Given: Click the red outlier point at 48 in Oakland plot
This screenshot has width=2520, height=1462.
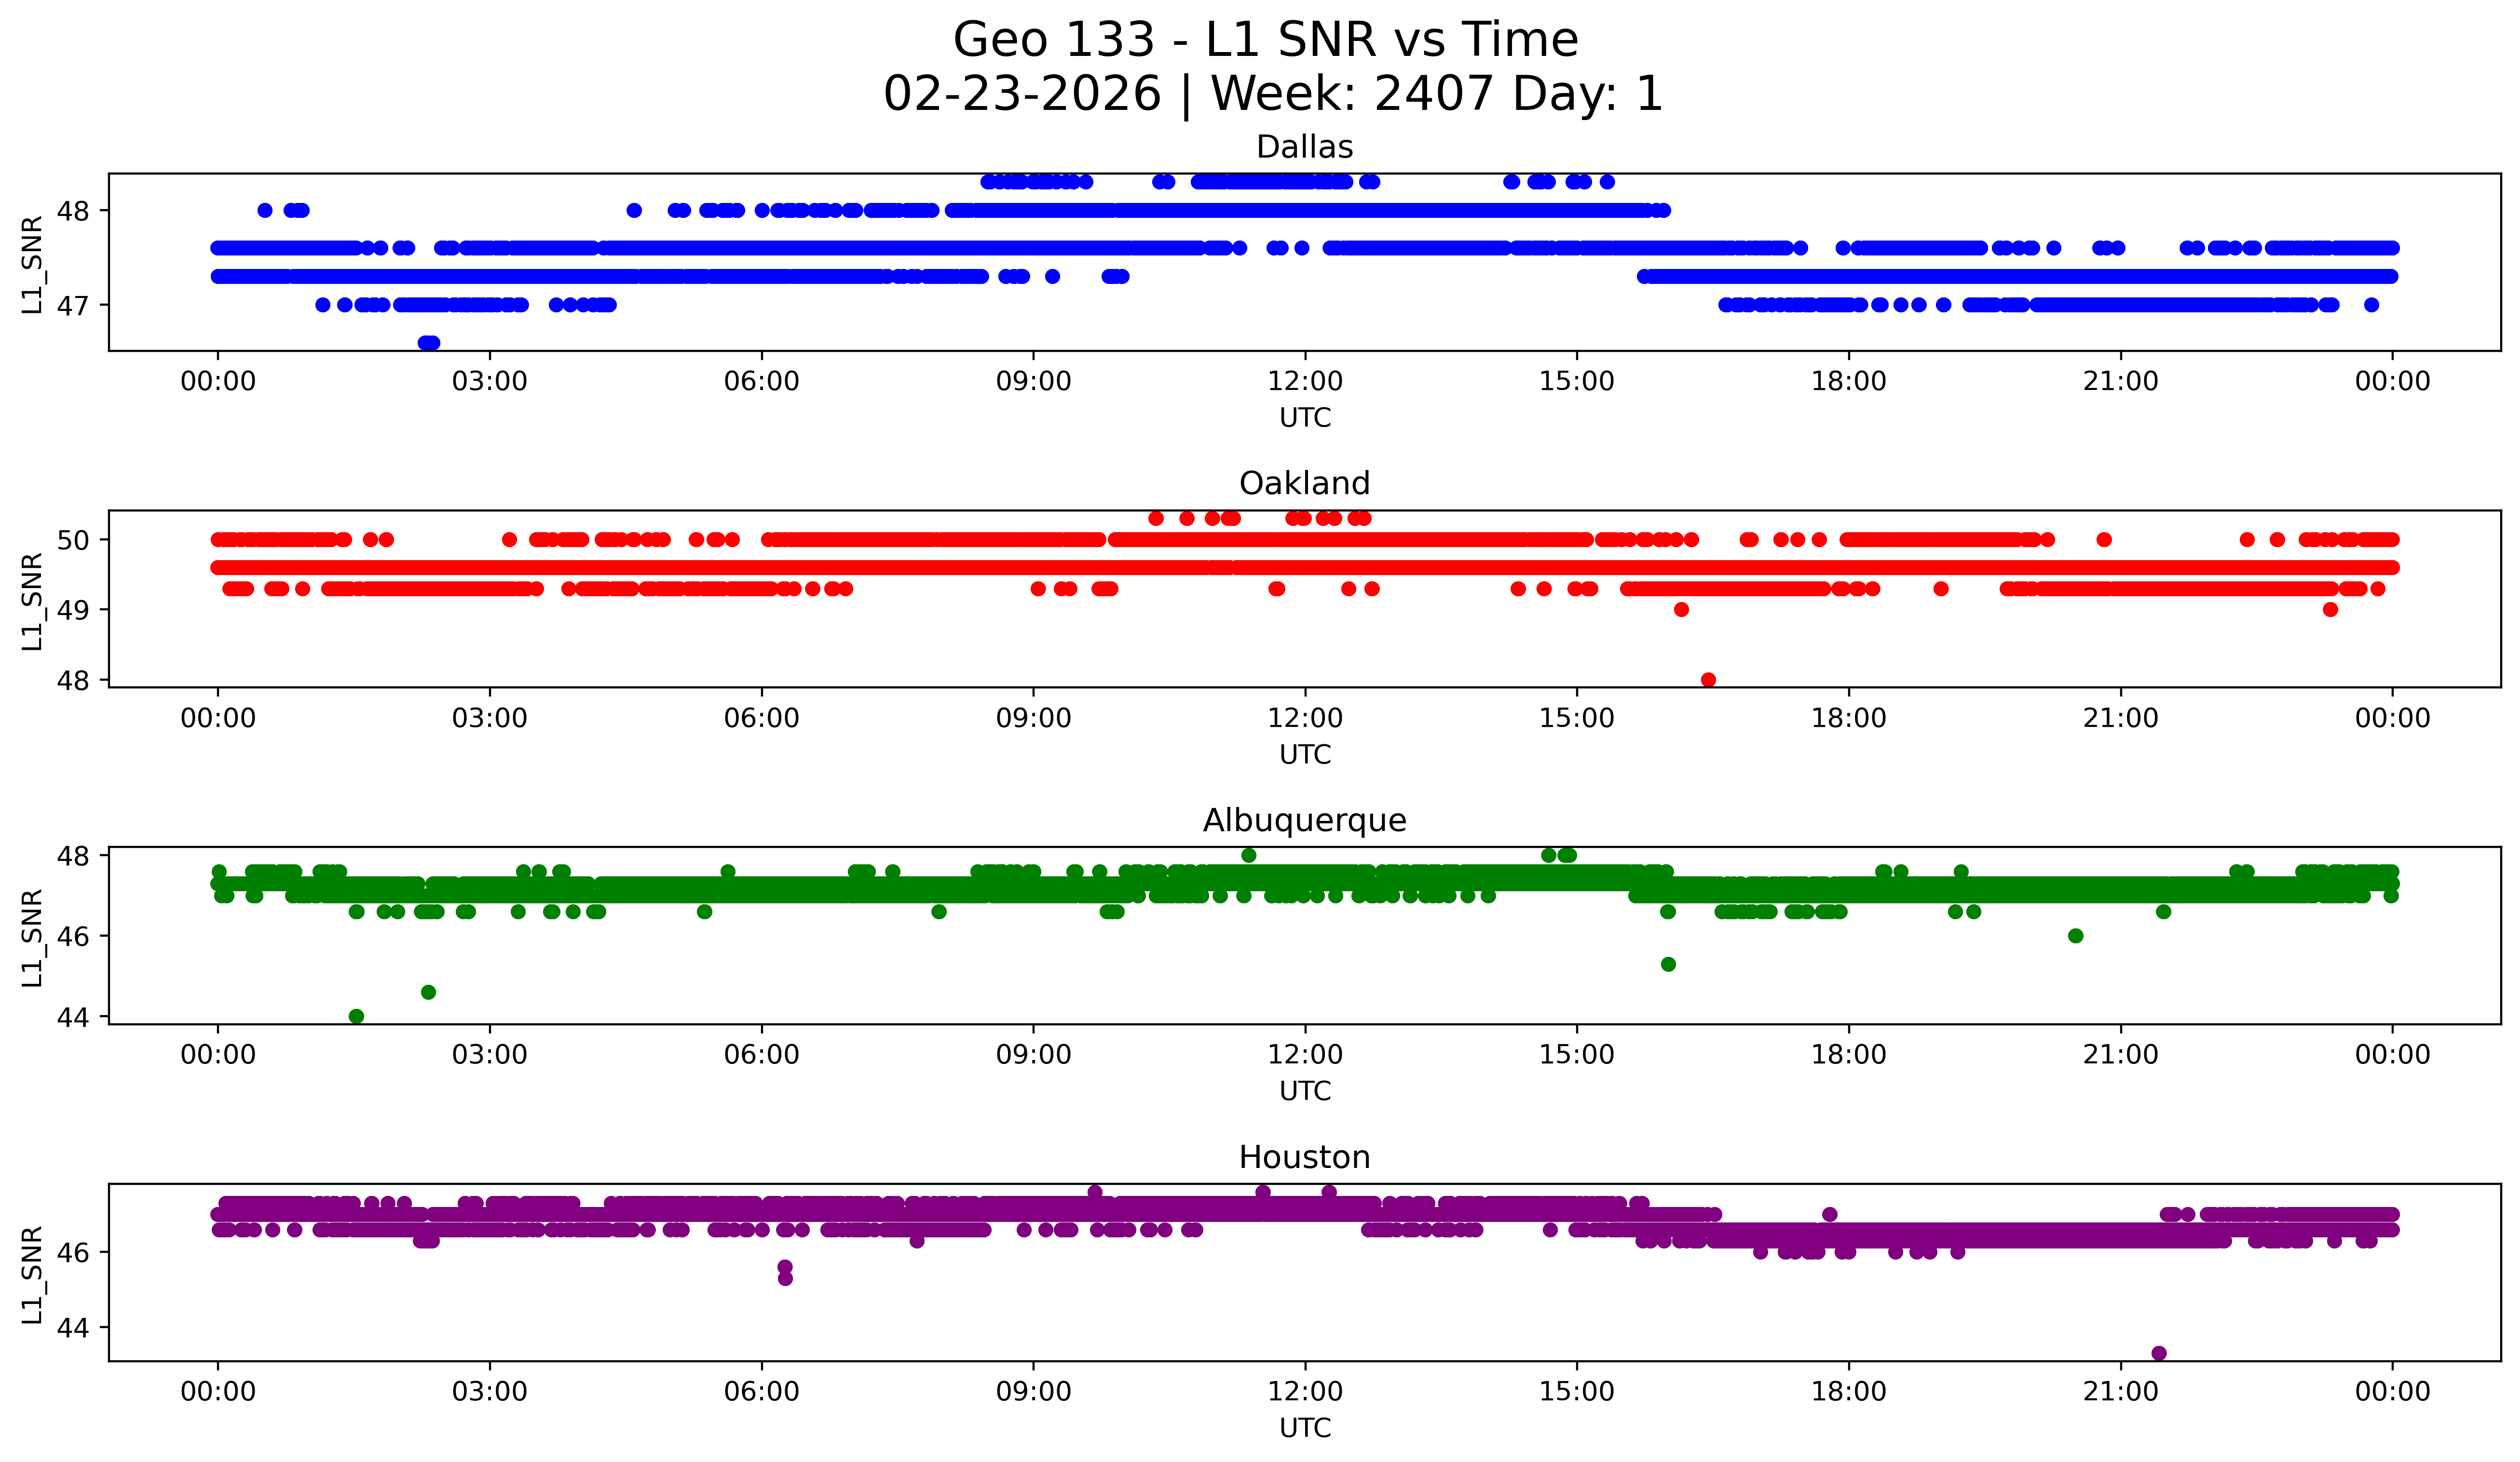Looking at the screenshot, I should coord(1708,680).
